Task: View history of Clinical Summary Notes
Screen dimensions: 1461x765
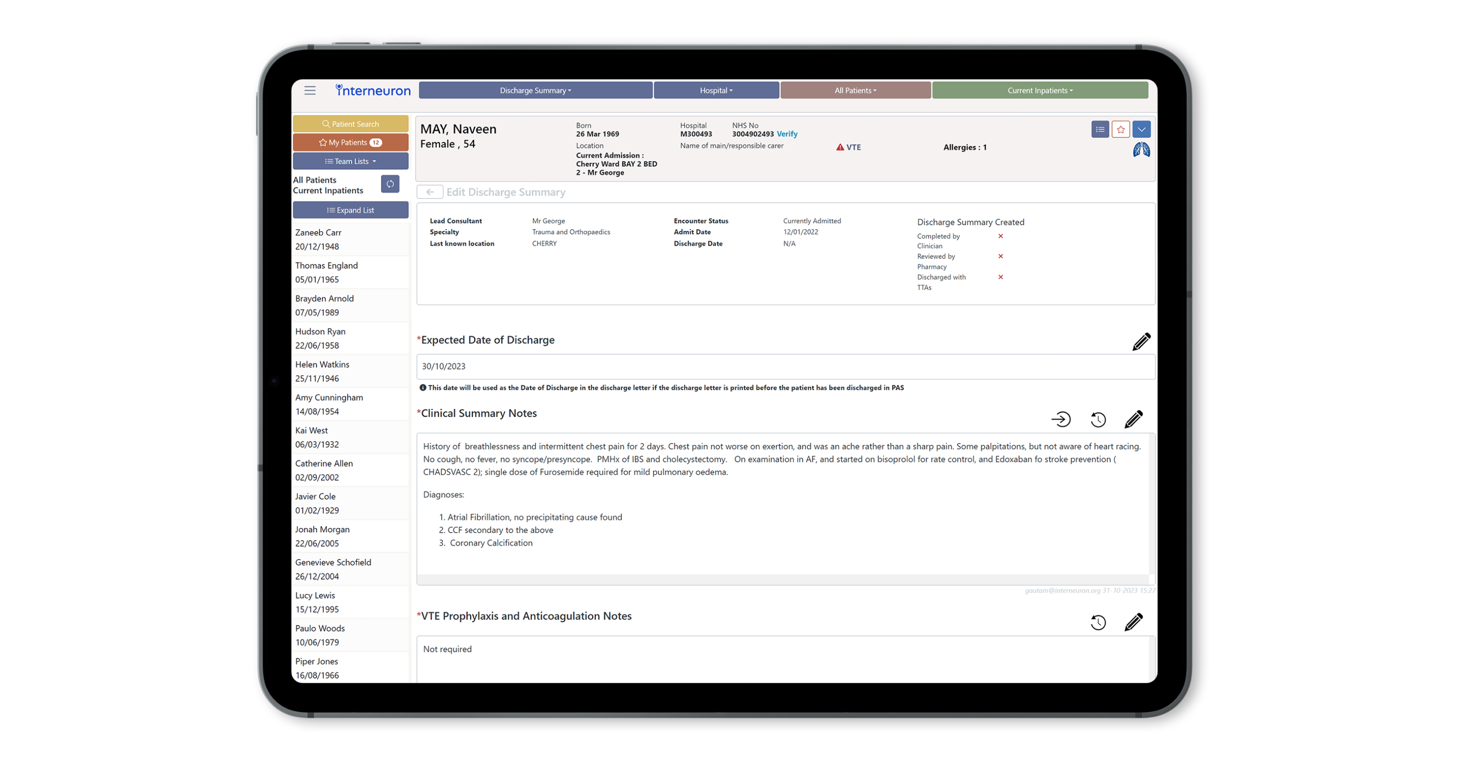Action: click(1098, 420)
